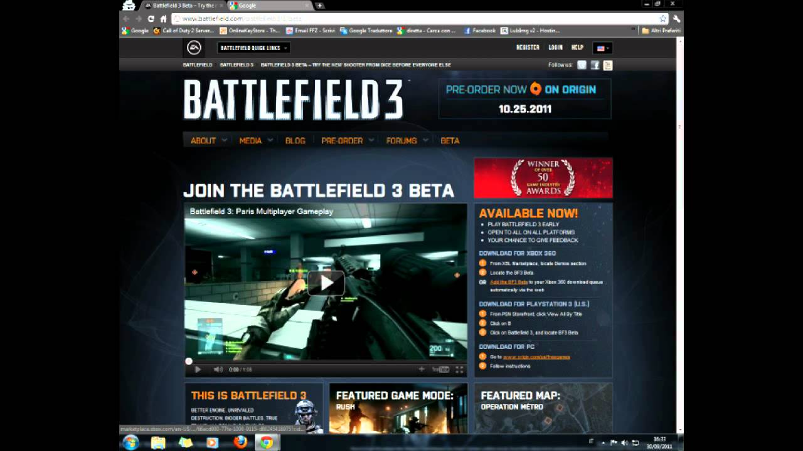Mute the video volume
The width and height of the screenshot is (803, 451).
point(218,370)
